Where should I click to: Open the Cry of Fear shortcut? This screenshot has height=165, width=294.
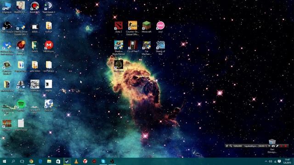[133, 45]
